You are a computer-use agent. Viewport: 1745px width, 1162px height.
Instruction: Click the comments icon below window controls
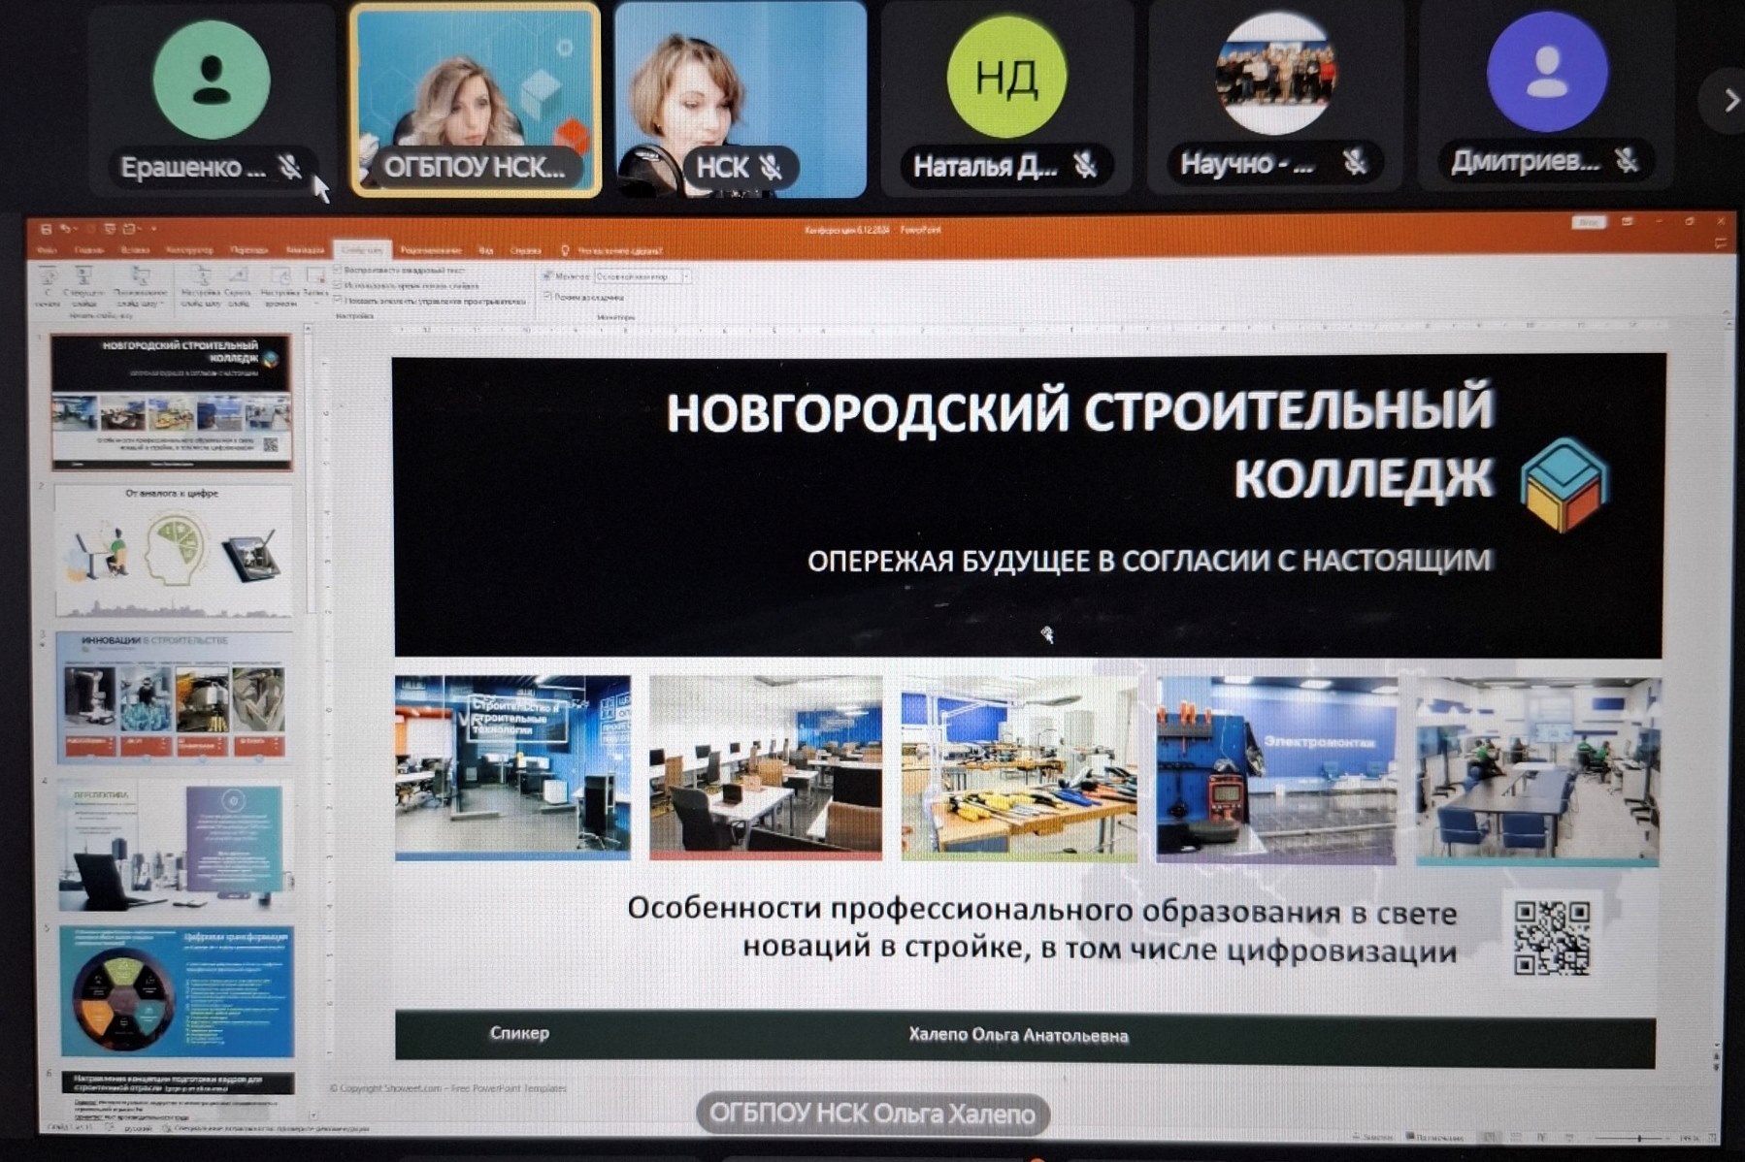pos(1722,244)
